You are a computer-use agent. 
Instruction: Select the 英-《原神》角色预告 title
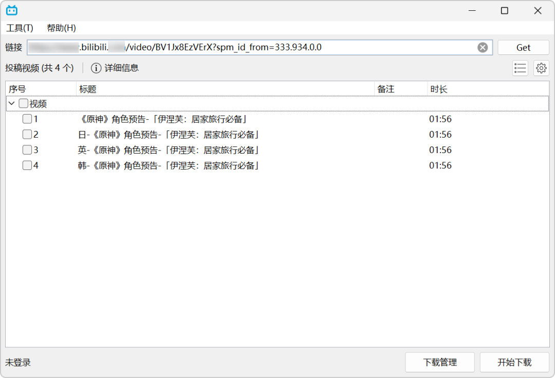[169, 150]
